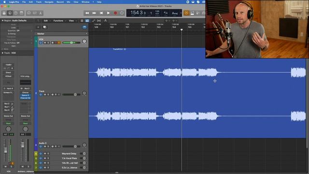The width and height of the screenshot is (309, 174).
Task: Open the Editors scissors icon
Action: (x=41, y=13)
